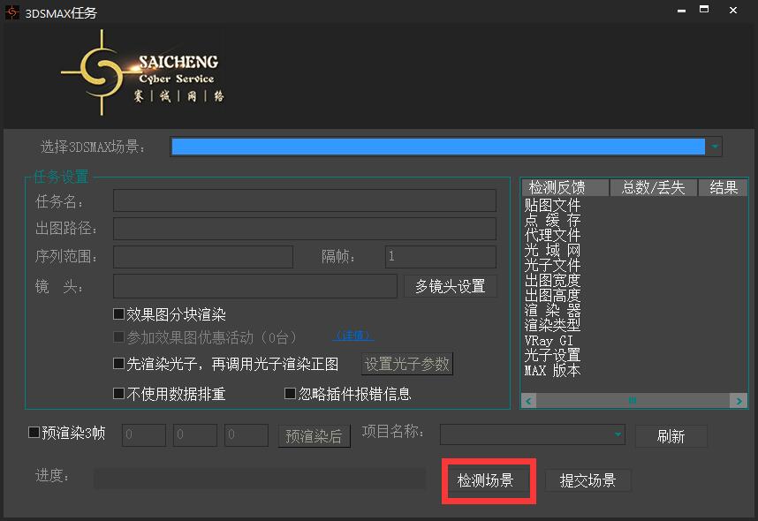Click the 任务名 input field
This screenshot has height=521, width=758.
304,200
